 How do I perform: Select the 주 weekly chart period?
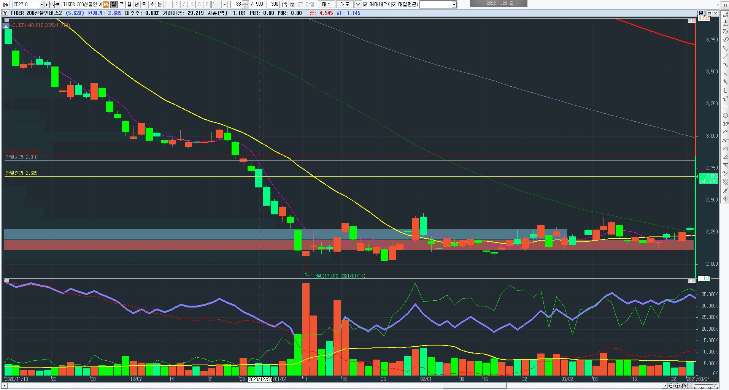122,4
